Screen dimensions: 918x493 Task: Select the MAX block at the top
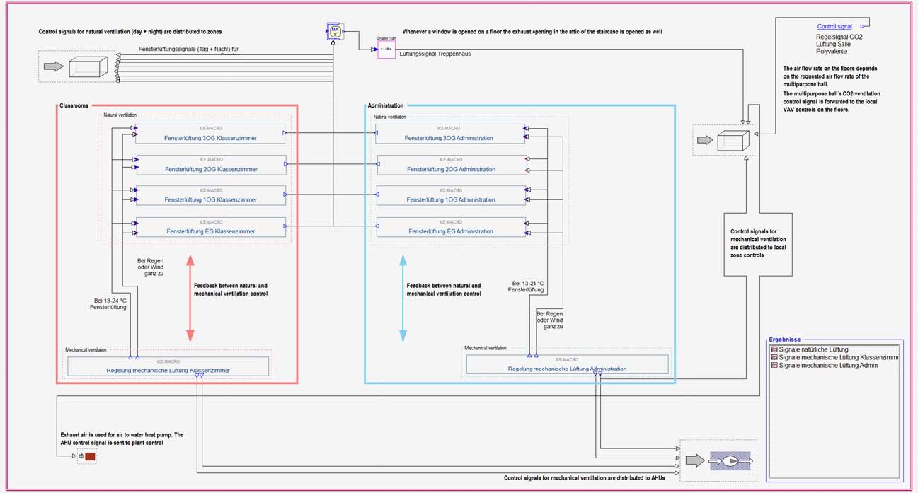[x=335, y=31]
